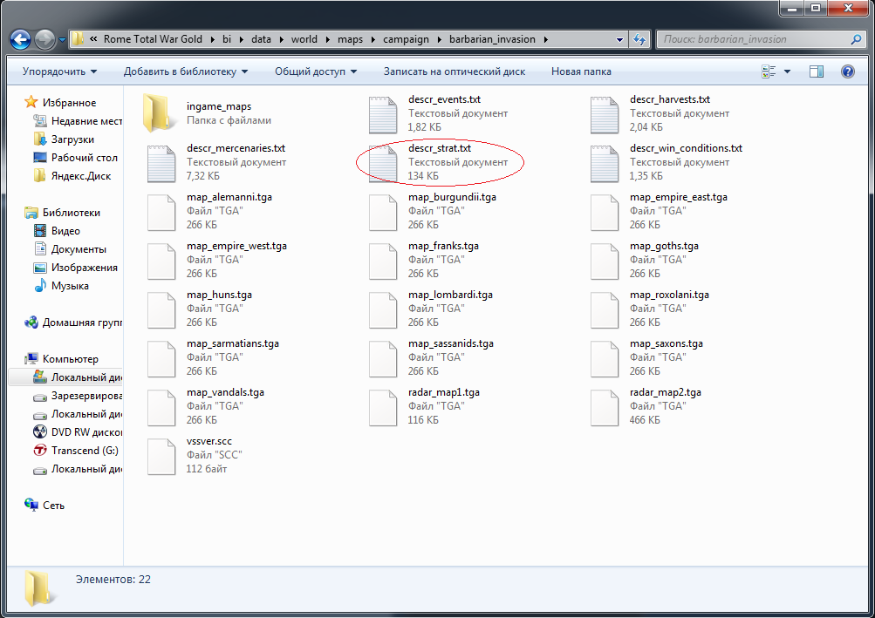Click the refresh button beside address bar
Viewport: 875px width, 618px height.
tap(639, 39)
